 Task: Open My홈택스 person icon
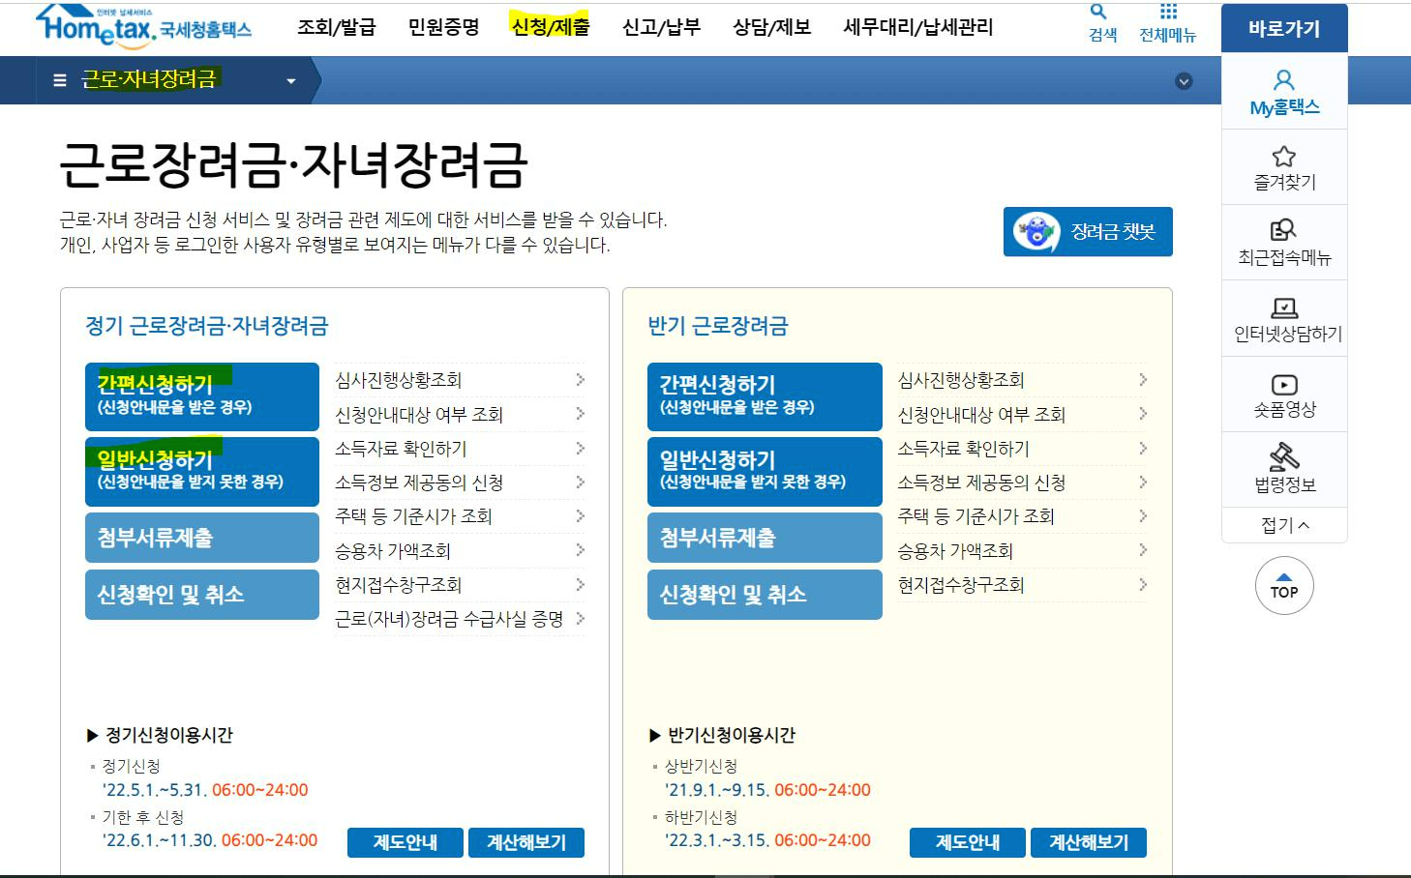coord(1284,80)
